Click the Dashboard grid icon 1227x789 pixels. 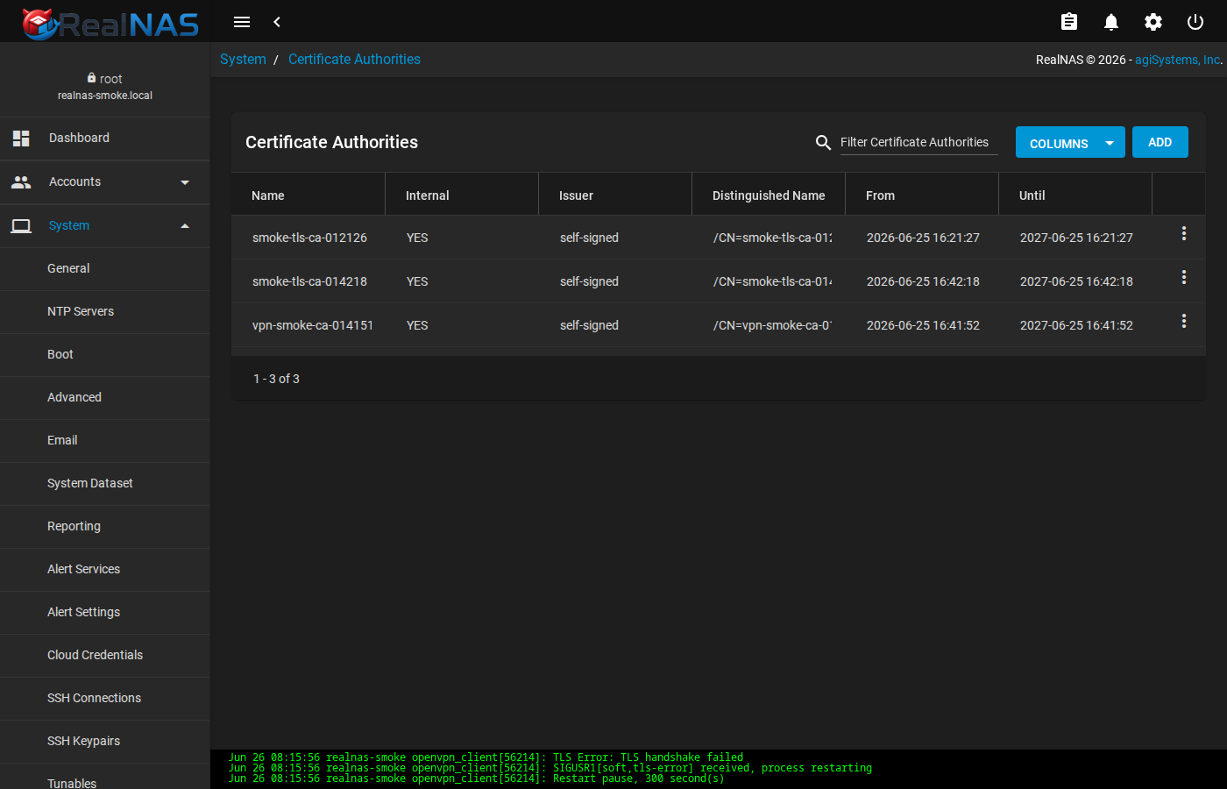[x=21, y=138]
